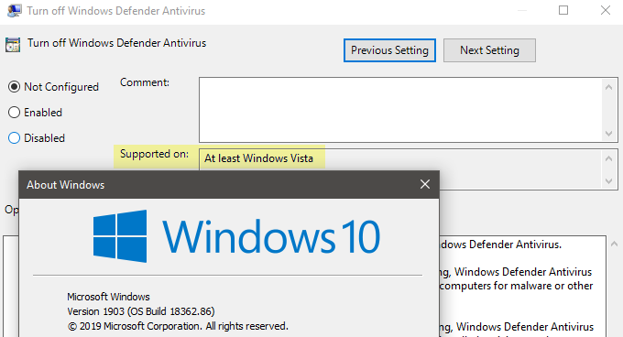The image size is (623, 337).
Task: Click the Version 1903 build text
Action: 141,311
